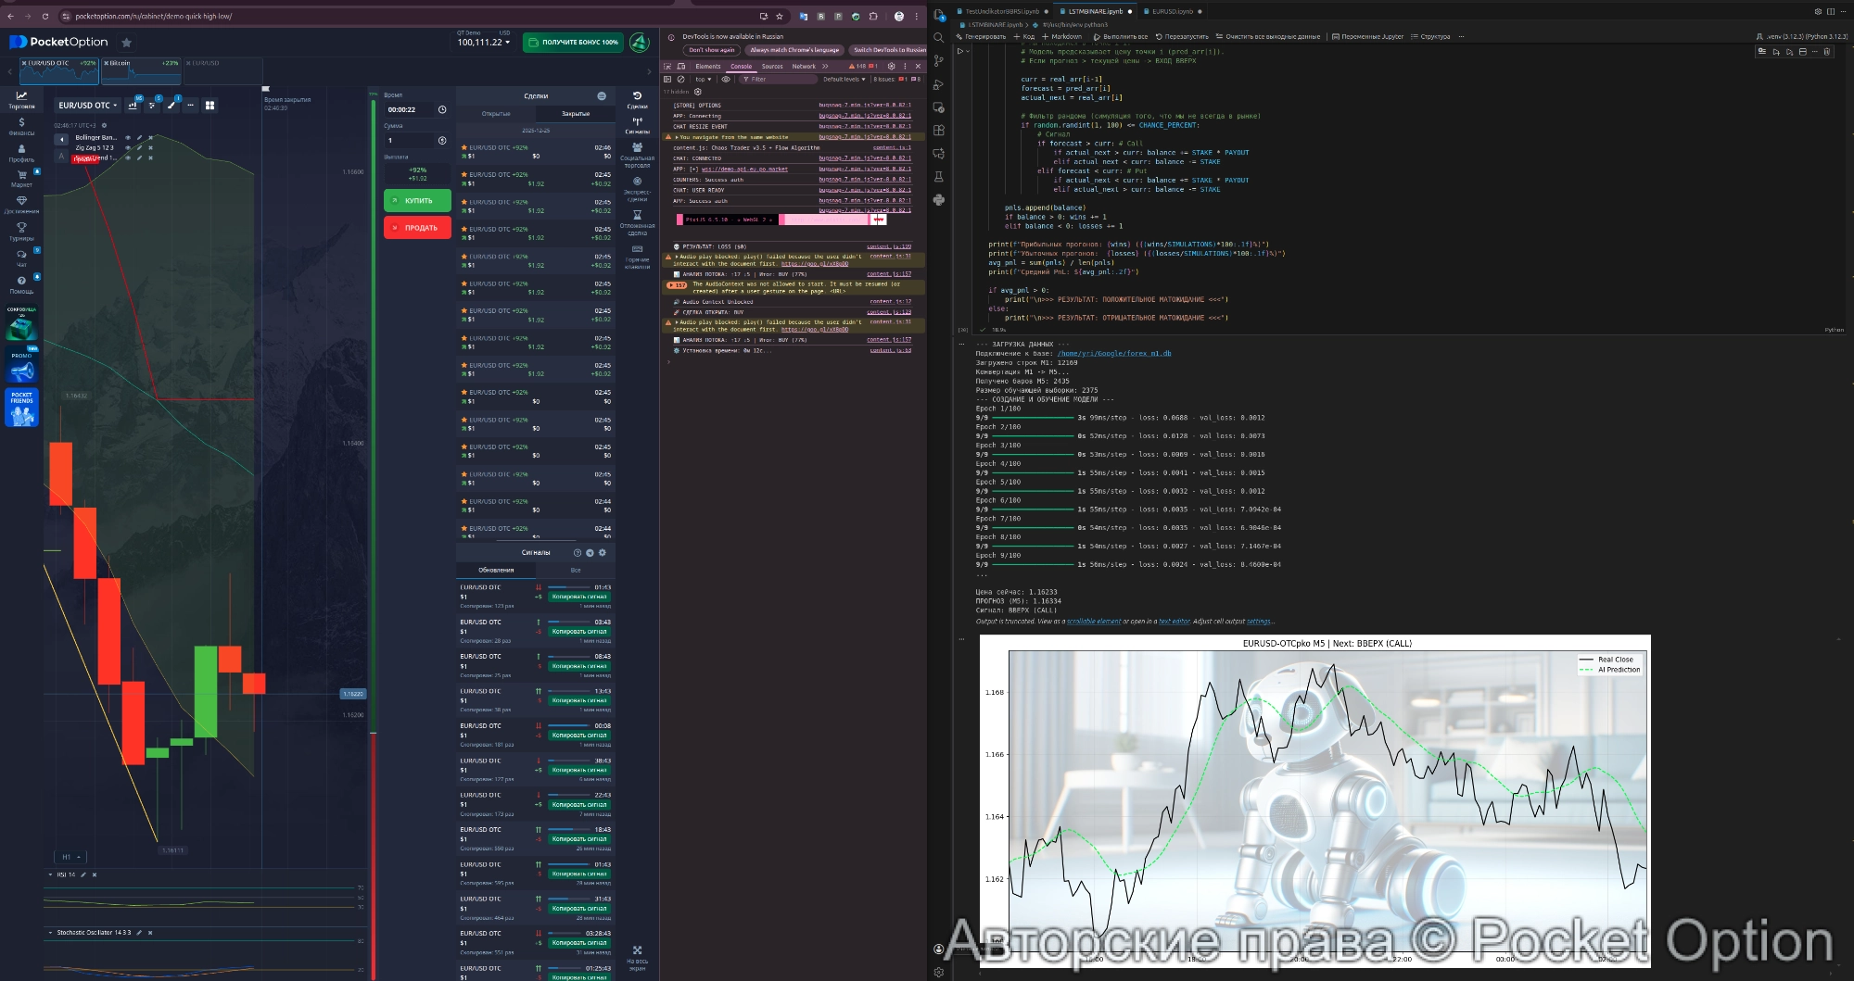Open the drawing tools brush icon

[171, 106]
